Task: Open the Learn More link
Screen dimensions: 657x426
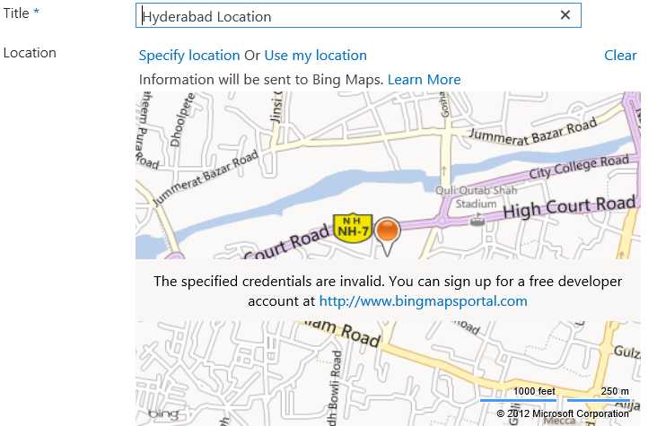Action: tap(424, 80)
